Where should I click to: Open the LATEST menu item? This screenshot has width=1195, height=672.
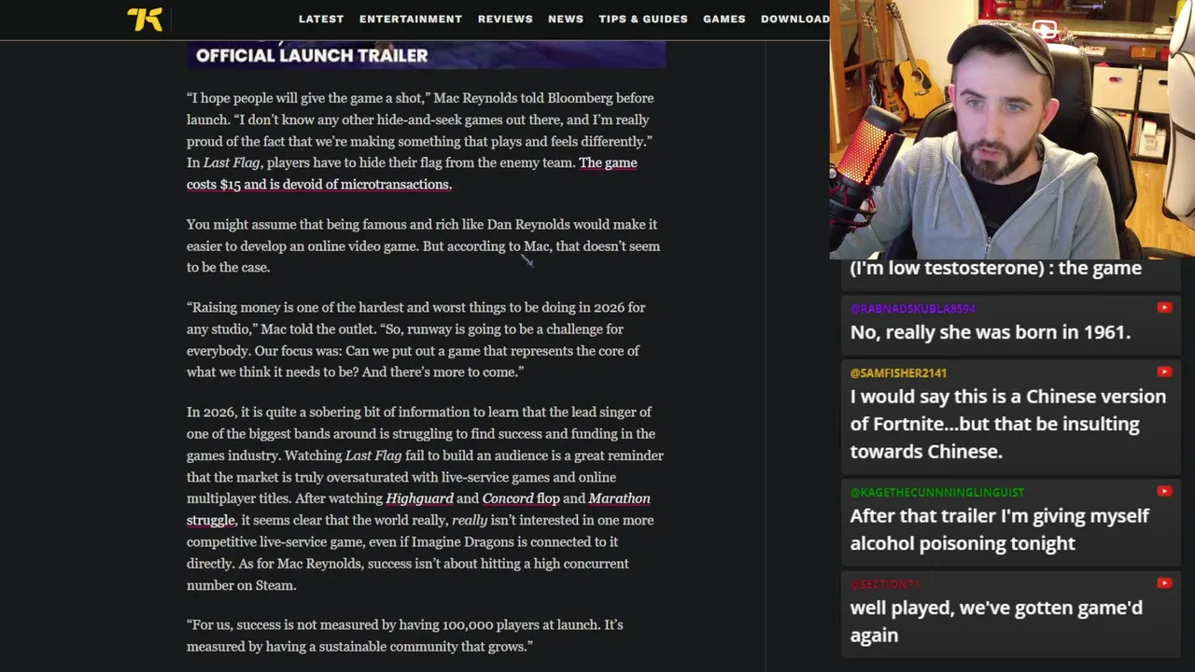pos(321,19)
